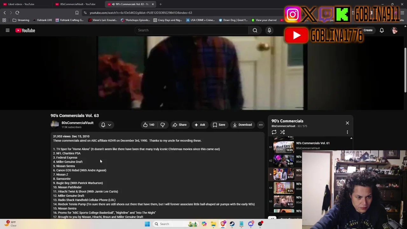407x229 pixels.
Task: Click the Share button
Action: click(x=180, y=125)
